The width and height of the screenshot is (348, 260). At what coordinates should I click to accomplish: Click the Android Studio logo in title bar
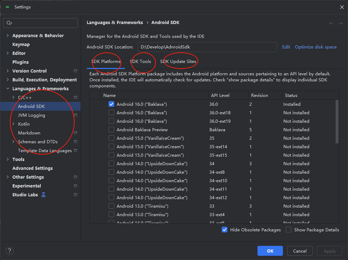coord(7,7)
